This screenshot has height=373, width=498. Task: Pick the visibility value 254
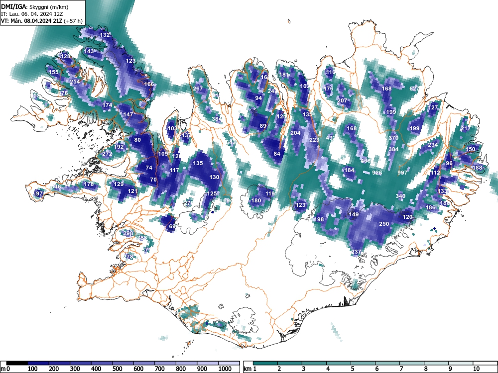click(75, 82)
